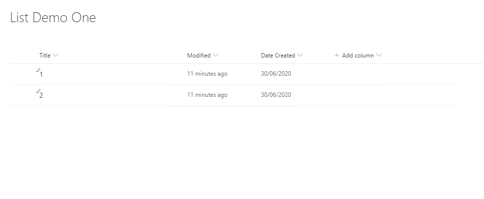The width and height of the screenshot is (484, 199).
Task: Open the Modified column dropdown arrow
Action: pos(216,56)
